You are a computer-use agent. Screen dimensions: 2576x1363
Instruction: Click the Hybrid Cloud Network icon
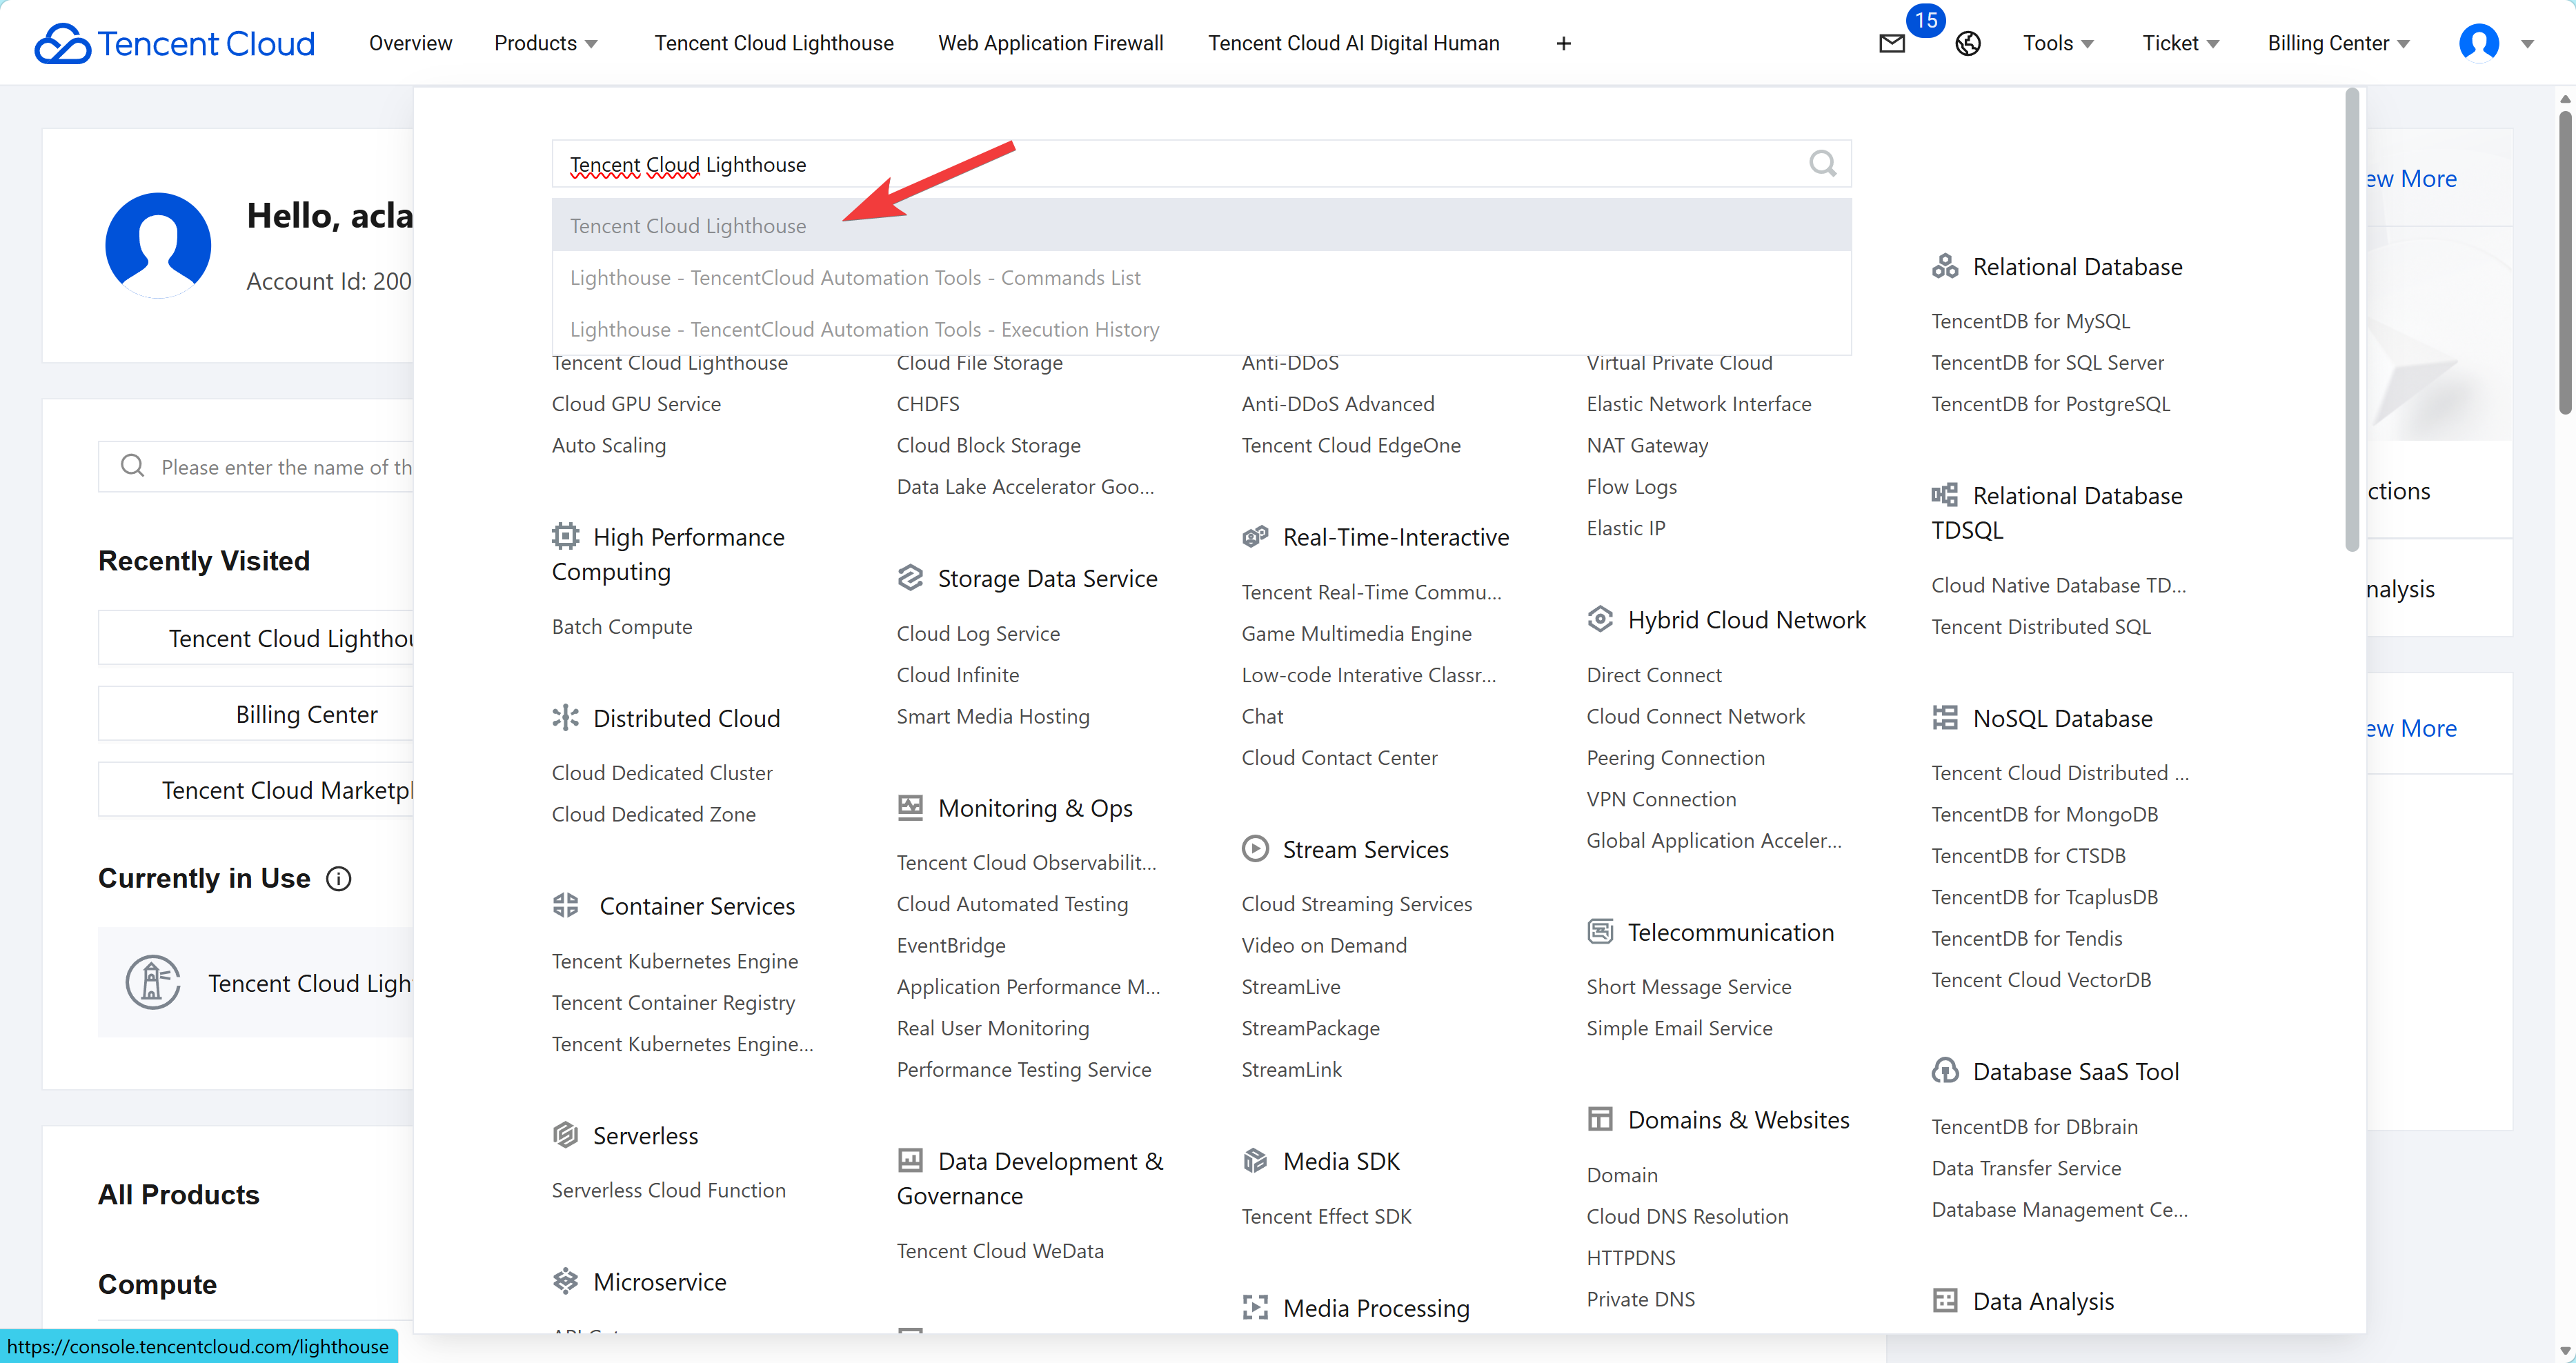click(1600, 619)
